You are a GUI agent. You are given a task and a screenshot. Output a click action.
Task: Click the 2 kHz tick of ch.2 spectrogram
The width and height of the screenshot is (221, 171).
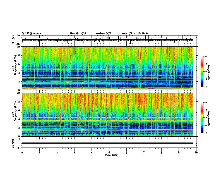pos(19,128)
